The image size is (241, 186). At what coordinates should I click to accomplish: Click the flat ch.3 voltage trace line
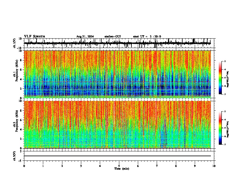click(117, 156)
